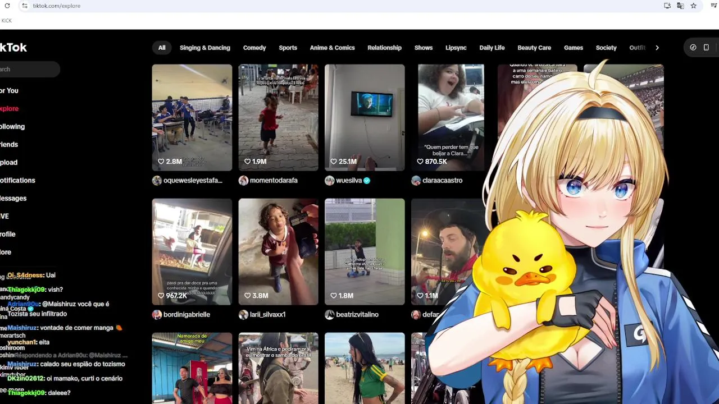Open the wall TV video with 25.1M likes
The image size is (719, 404).
pos(365,117)
